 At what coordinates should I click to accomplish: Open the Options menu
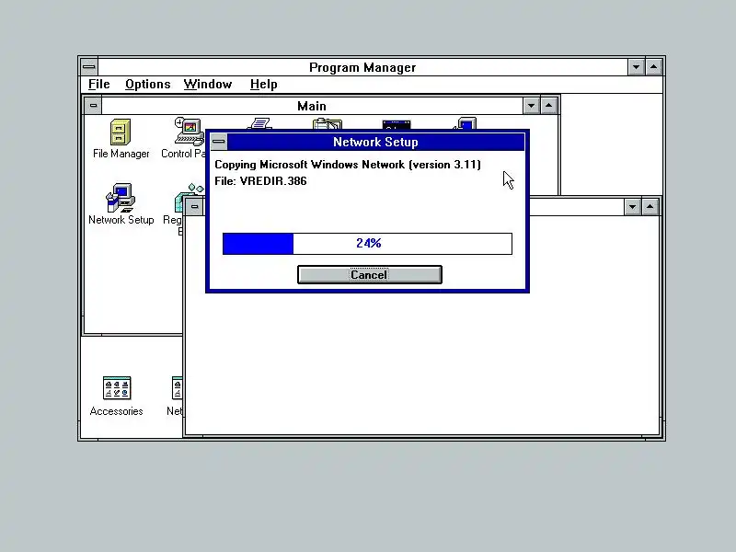(x=147, y=85)
